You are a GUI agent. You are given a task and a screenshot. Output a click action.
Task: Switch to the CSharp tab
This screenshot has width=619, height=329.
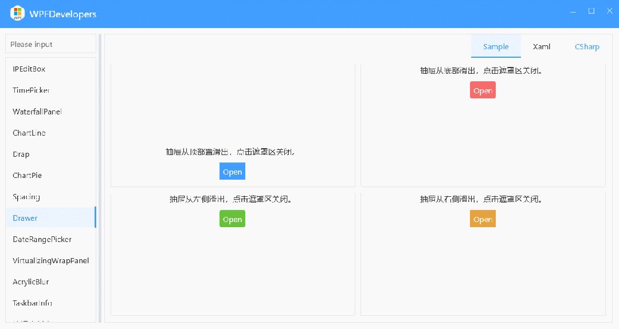[587, 46]
